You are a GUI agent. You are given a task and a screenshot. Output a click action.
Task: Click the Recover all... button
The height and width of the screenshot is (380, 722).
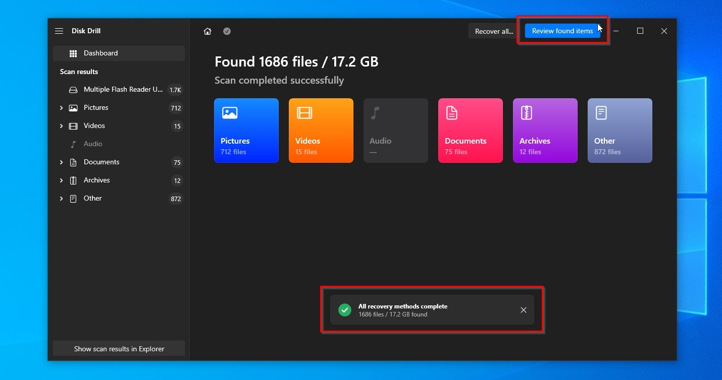493,31
